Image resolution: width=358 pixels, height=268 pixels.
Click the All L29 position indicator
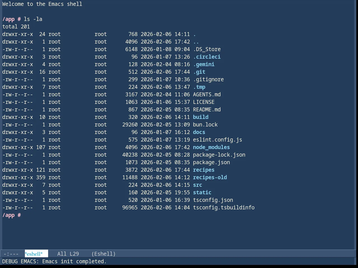point(68,254)
